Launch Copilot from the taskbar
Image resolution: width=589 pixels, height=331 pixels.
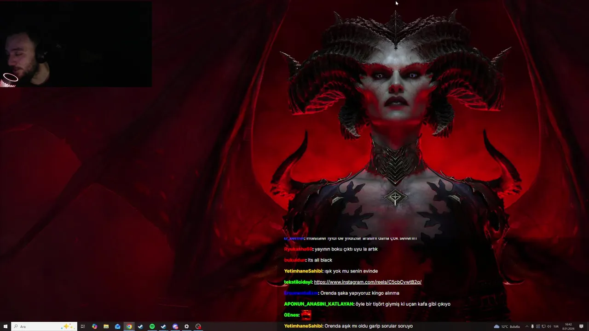(94, 326)
